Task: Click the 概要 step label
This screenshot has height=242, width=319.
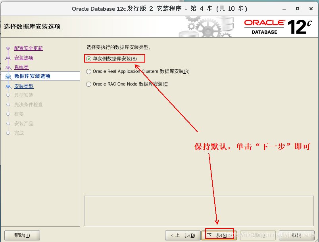Action: pyautogui.click(x=19, y=114)
